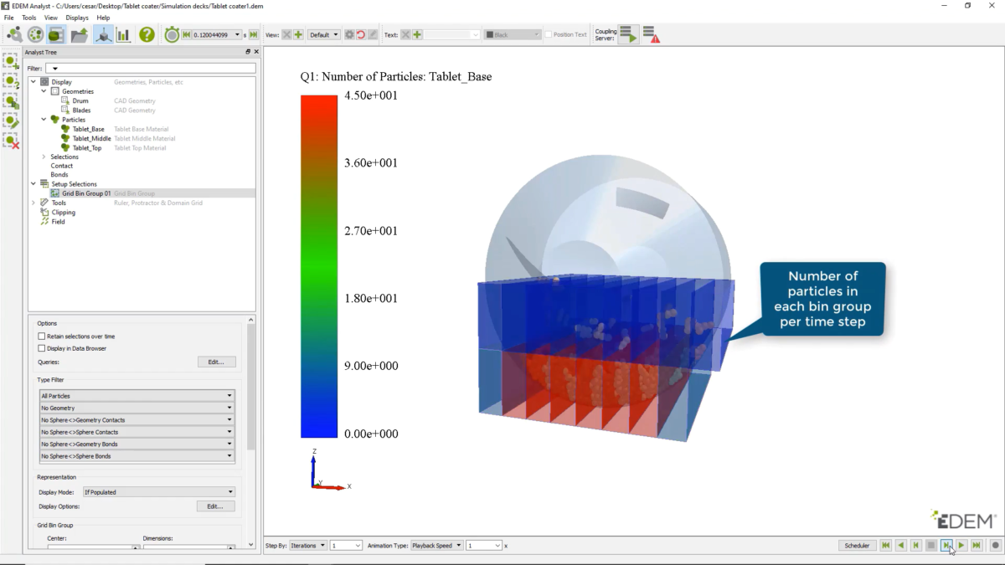
Task: Delete the saved view with X icon
Action: pos(287,35)
